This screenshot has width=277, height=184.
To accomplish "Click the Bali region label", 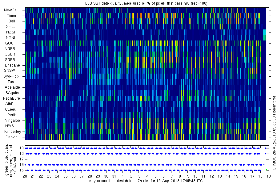I will point(12,21).
